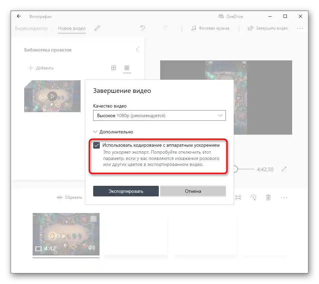Close the Photos window

(x=300, y=16)
